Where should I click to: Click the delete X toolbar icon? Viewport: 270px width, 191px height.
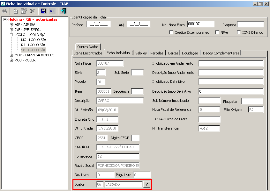[x=32, y=11]
